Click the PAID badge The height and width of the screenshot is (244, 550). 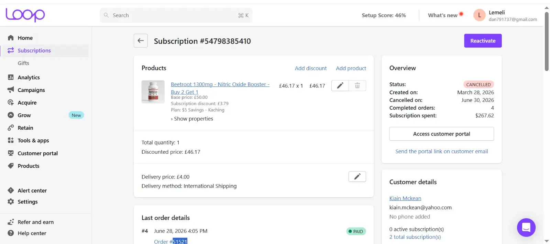coord(356,231)
